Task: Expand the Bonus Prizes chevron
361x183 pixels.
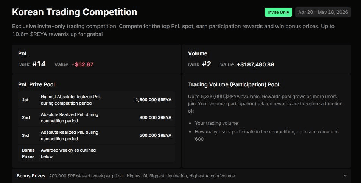Action: 345,176
